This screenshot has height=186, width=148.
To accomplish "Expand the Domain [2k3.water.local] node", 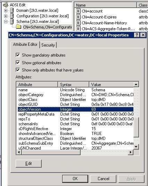I will (6, 10).
